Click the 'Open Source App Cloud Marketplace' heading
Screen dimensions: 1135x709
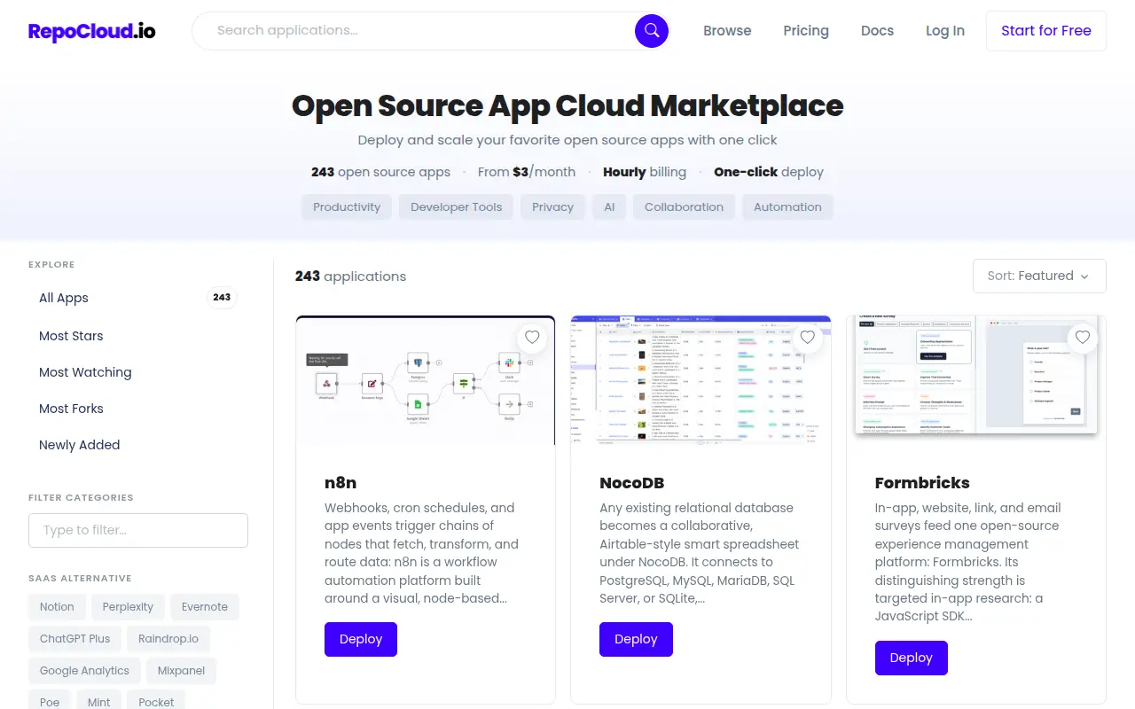[x=567, y=106]
